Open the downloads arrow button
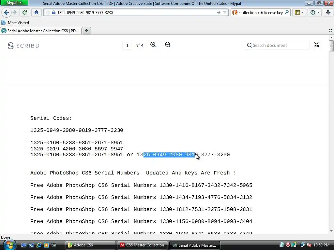 [328, 13]
